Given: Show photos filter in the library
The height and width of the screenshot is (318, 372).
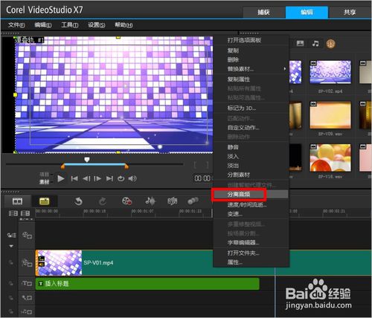Looking at the screenshot, I should pyautogui.click(x=300, y=44).
